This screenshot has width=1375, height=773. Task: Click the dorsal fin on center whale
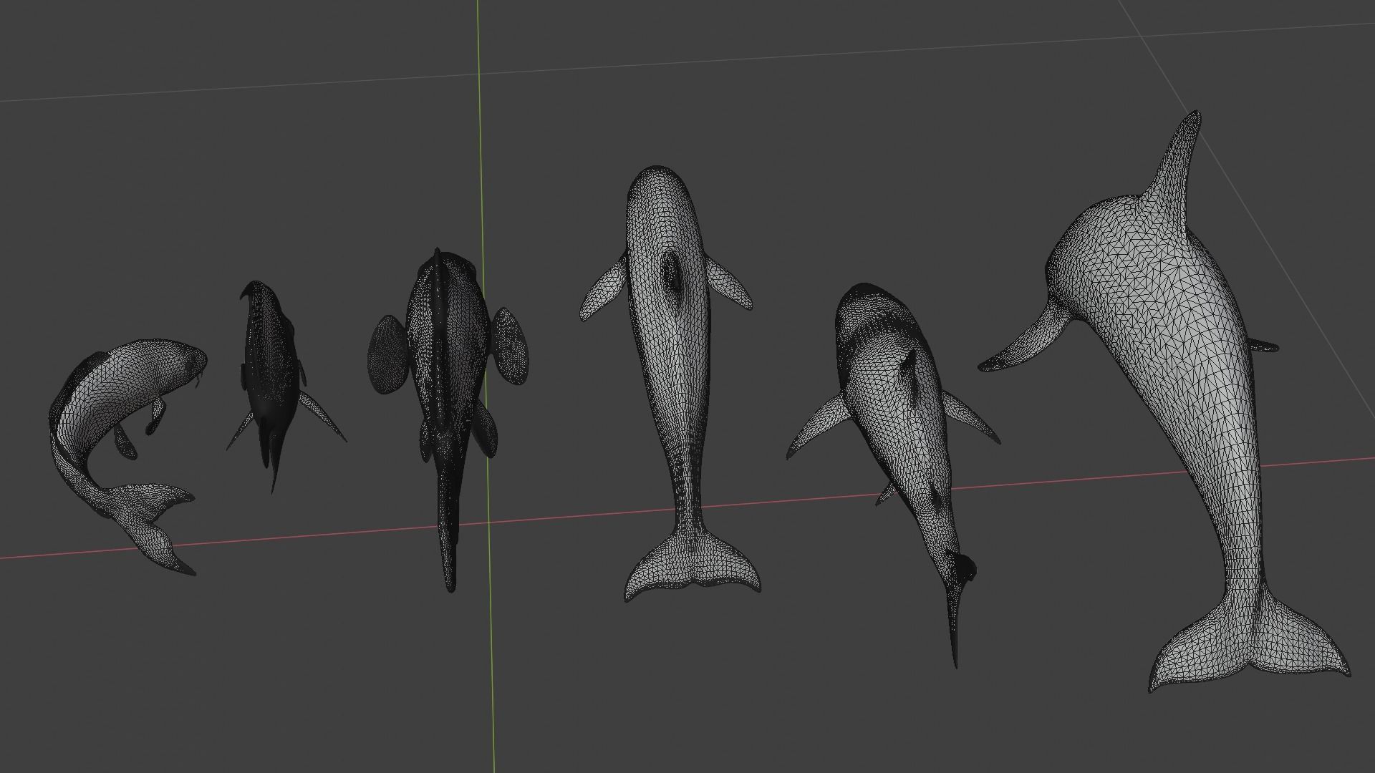pyautogui.click(x=673, y=272)
